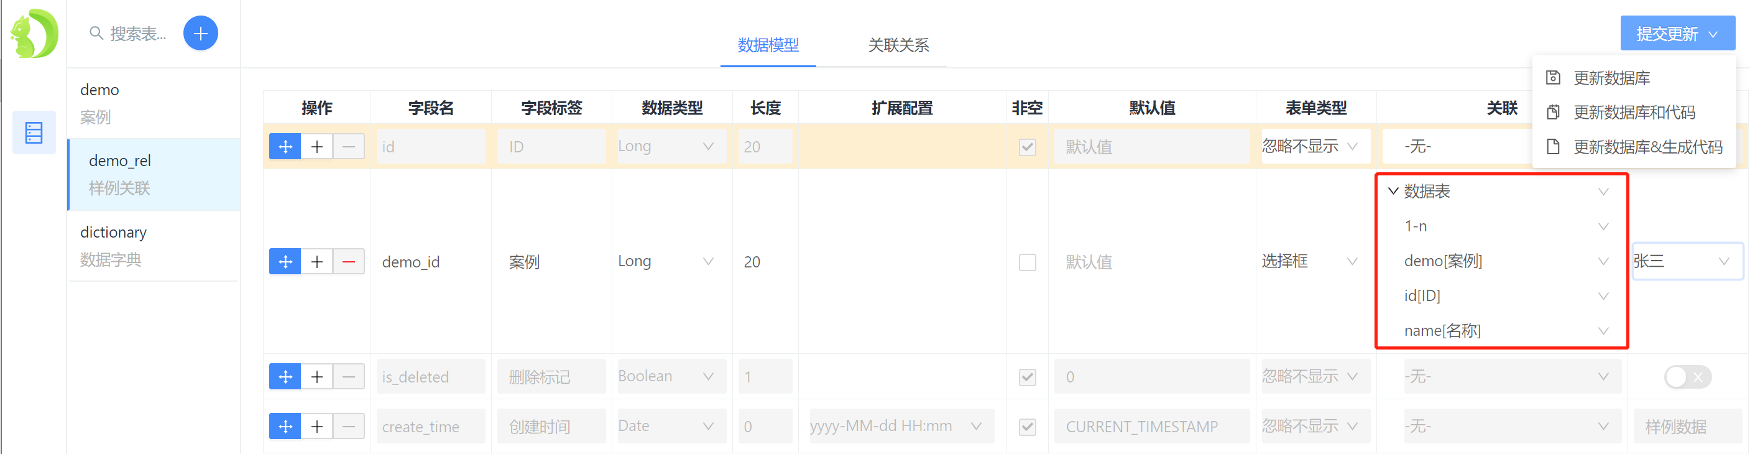Add field after id row
The height and width of the screenshot is (454, 1750).
317,146
